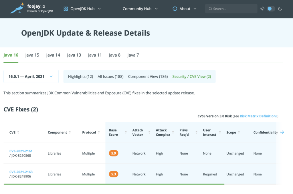
Task: Sort by Privs Req'd column arrows
Action: (196, 132)
